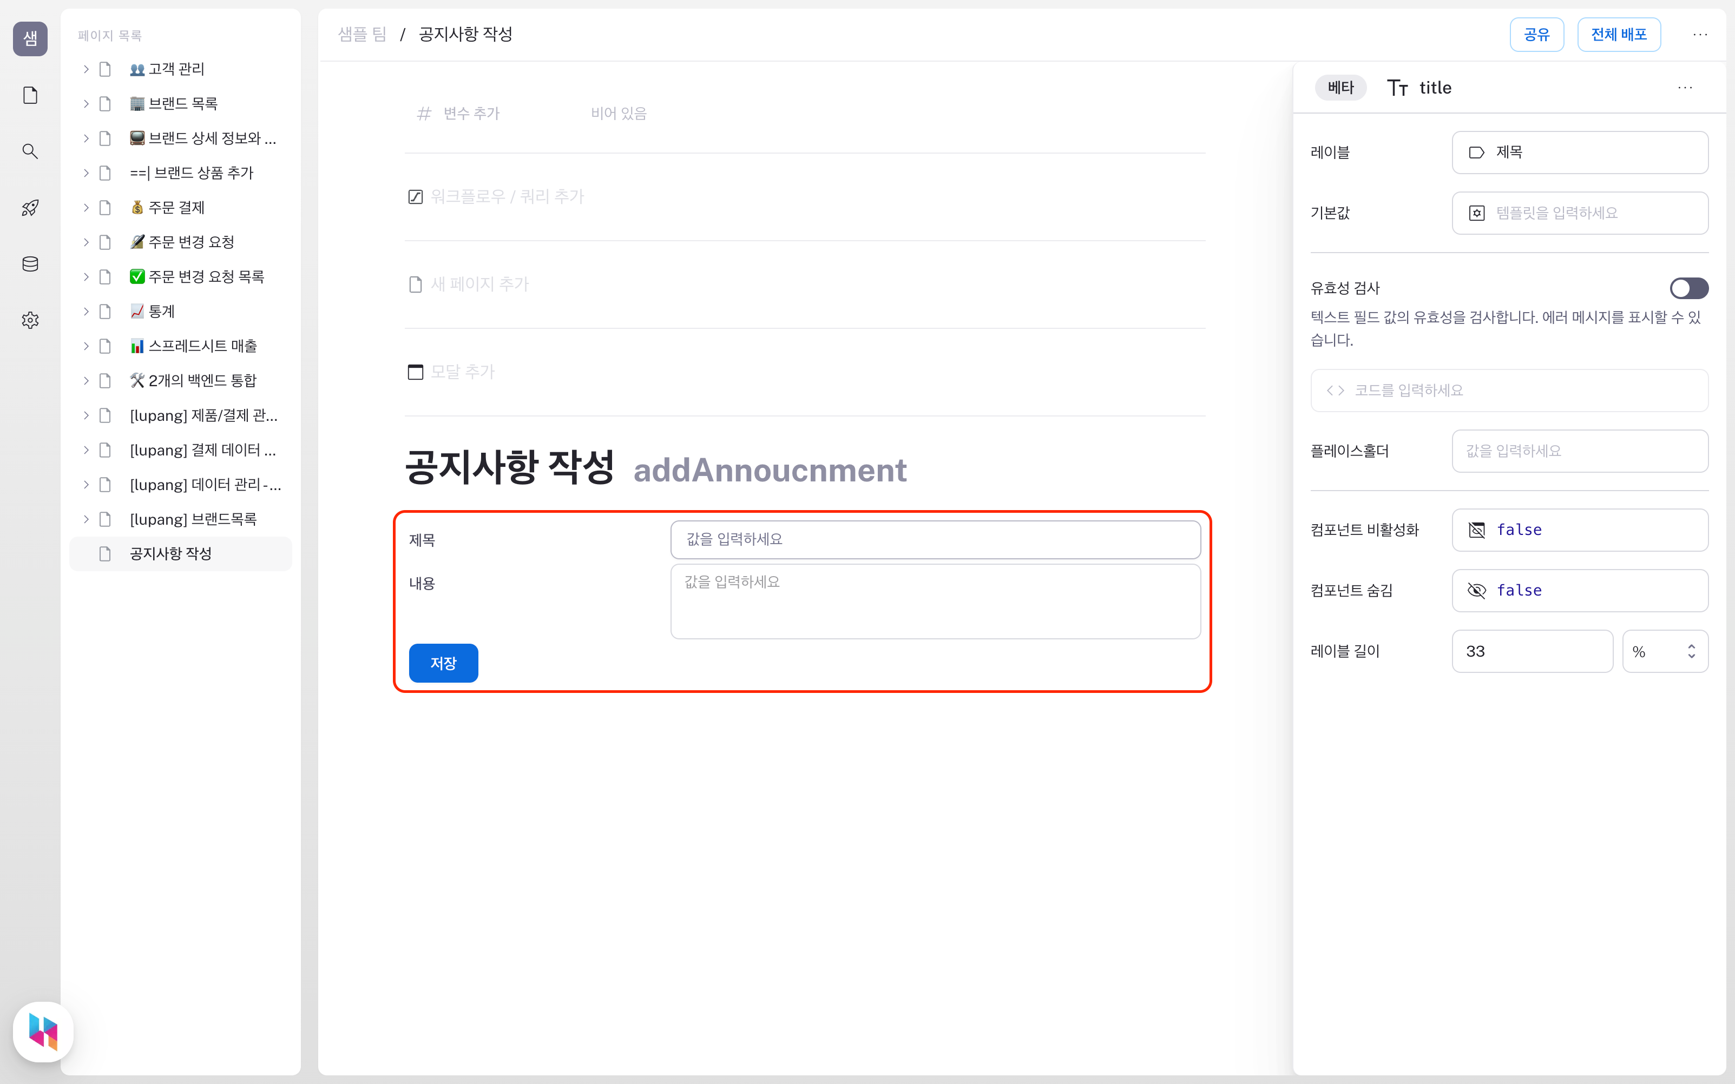Click the rocket deploy icon
Image resolution: width=1735 pixels, height=1084 pixels.
tap(30, 208)
